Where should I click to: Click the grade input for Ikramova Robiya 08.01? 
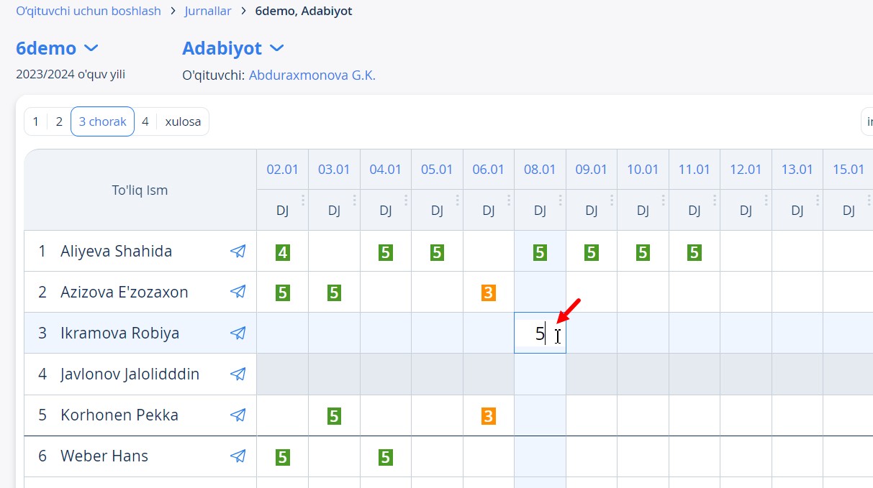540,333
